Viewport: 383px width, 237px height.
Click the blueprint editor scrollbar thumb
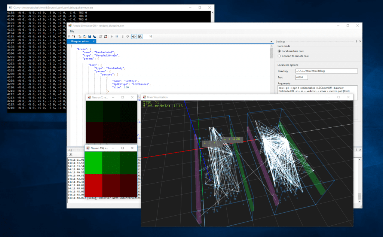pyautogui.click(x=272, y=53)
